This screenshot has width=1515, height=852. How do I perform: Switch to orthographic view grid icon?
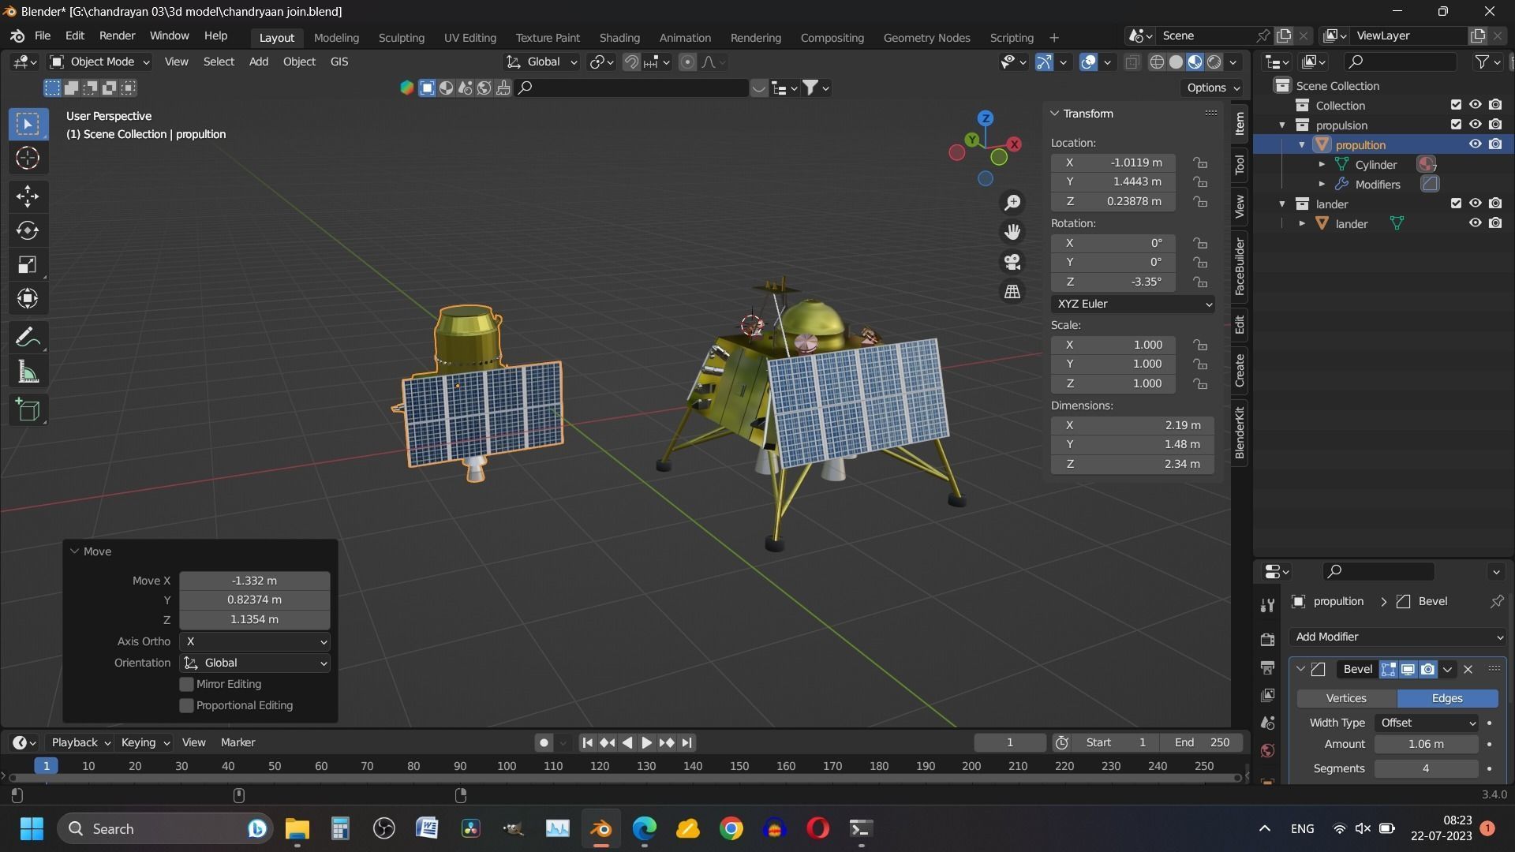click(x=1012, y=292)
